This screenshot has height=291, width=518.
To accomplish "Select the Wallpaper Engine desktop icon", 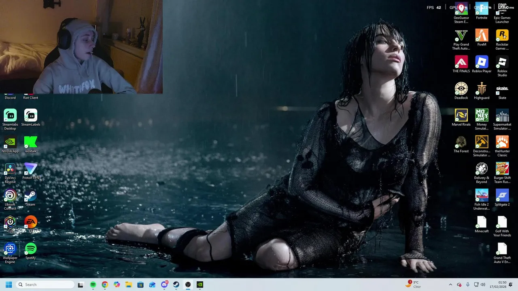I will pos(10,253).
